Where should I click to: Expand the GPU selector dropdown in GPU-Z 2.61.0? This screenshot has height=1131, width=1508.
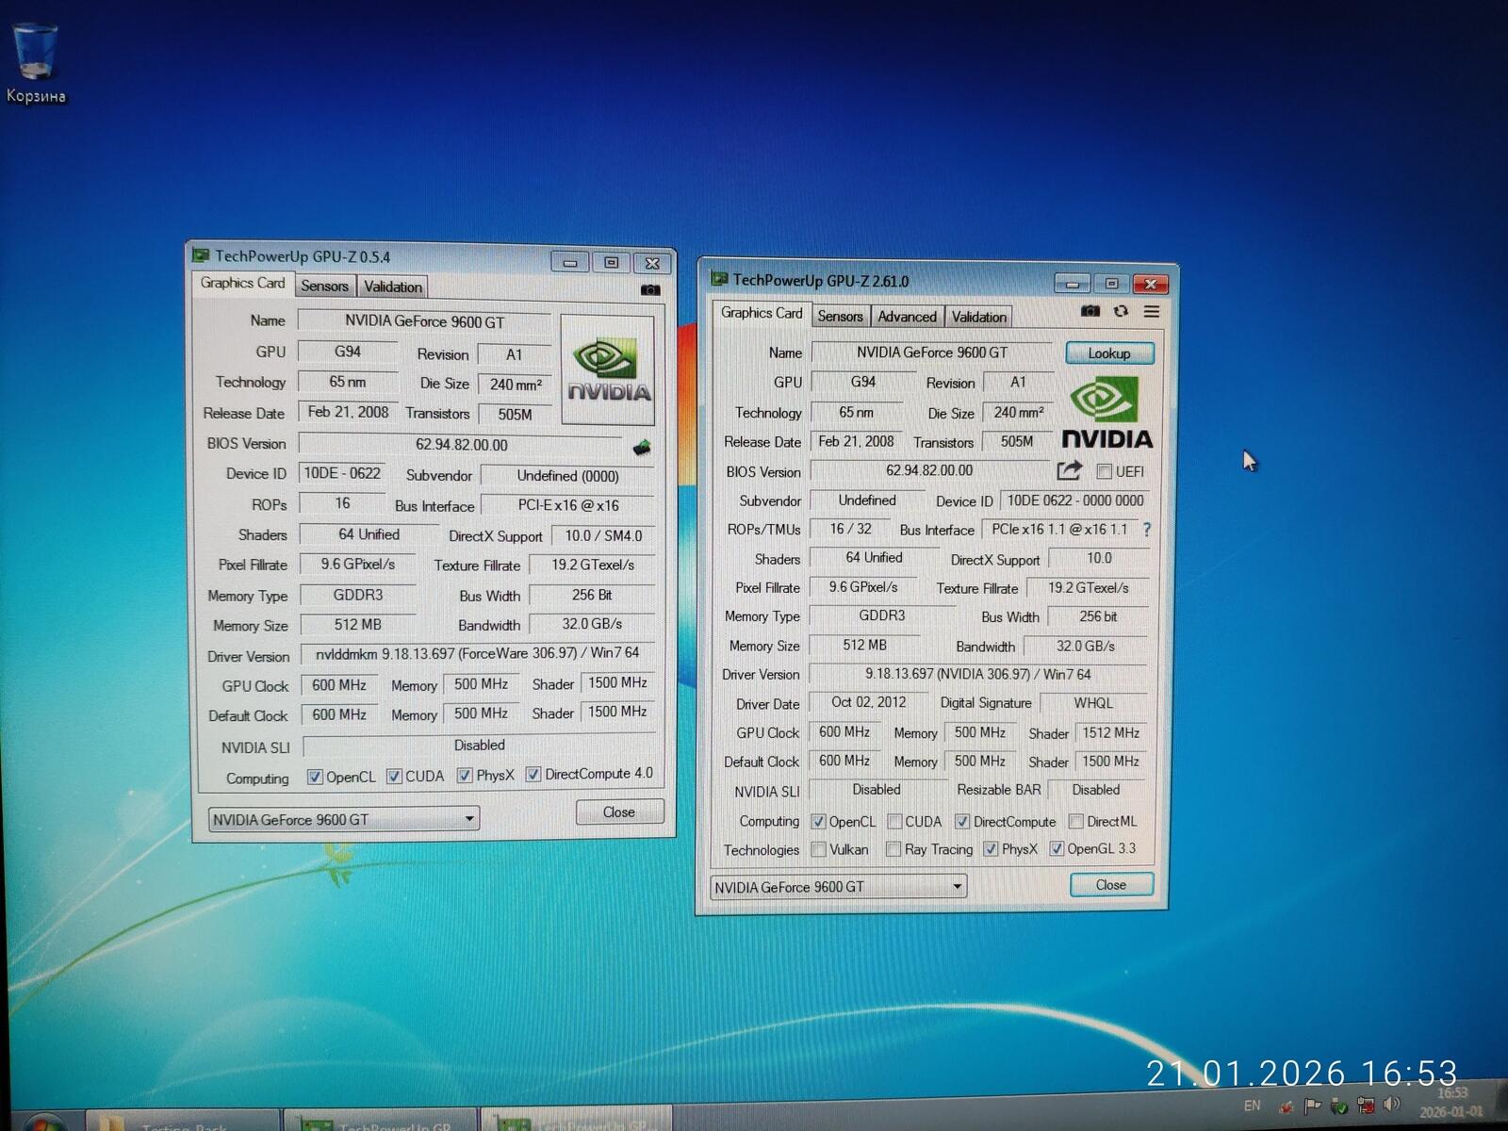tap(957, 887)
